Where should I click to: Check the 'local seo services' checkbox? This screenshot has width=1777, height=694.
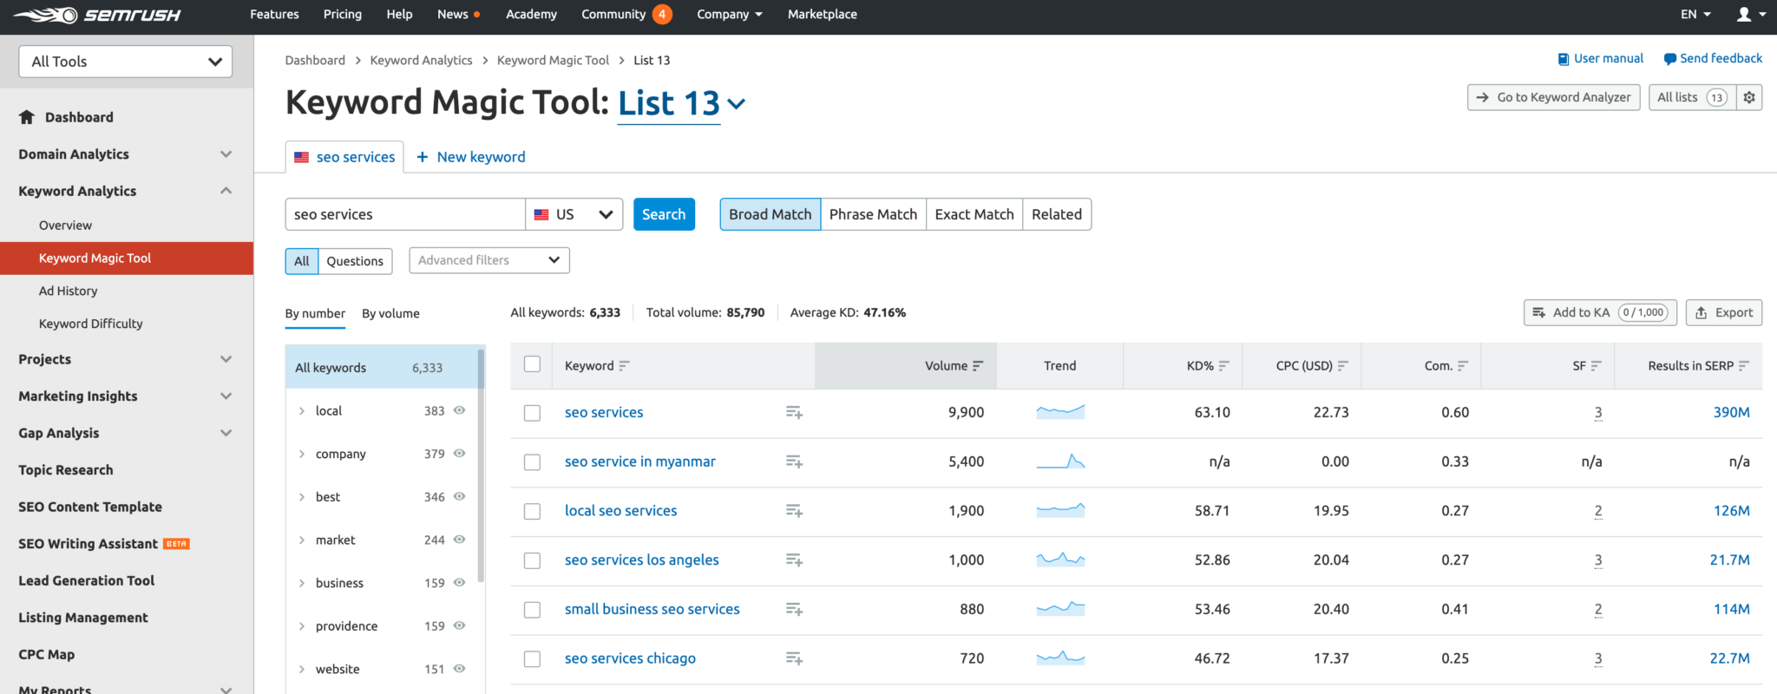pyautogui.click(x=533, y=512)
